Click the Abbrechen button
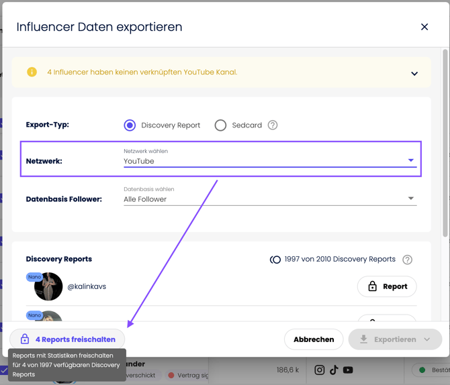This screenshot has width=450, height=385. point(314,339)
